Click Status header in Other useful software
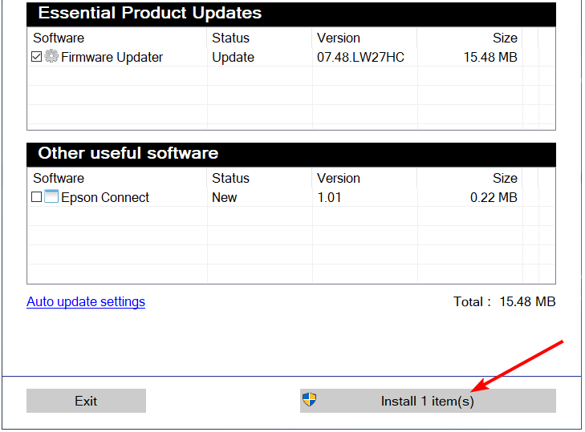The height and width of the screenshot is (432, 585). point(230,178)
